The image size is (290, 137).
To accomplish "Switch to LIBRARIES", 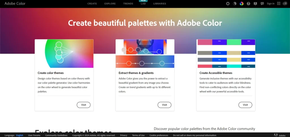I will point(160,3).
